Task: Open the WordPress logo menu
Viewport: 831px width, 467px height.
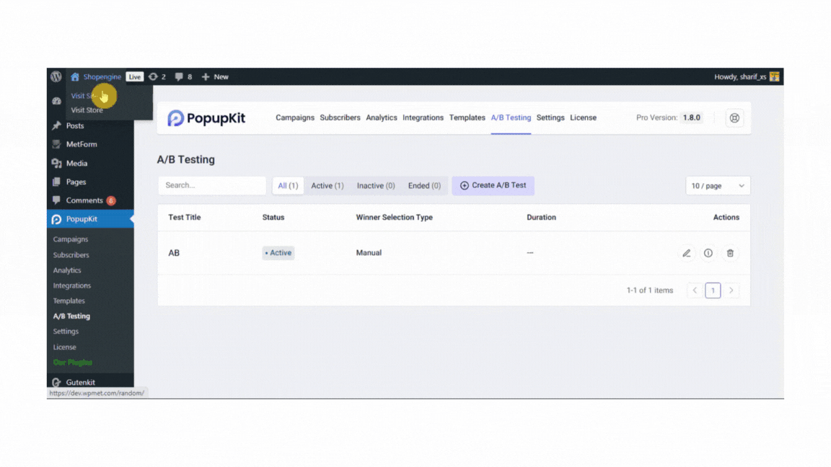Action: 56,76
